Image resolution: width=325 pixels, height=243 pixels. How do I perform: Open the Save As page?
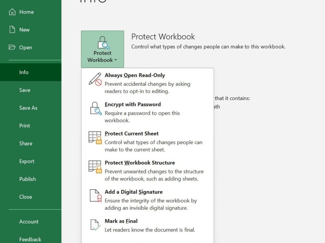coord(28,108)
